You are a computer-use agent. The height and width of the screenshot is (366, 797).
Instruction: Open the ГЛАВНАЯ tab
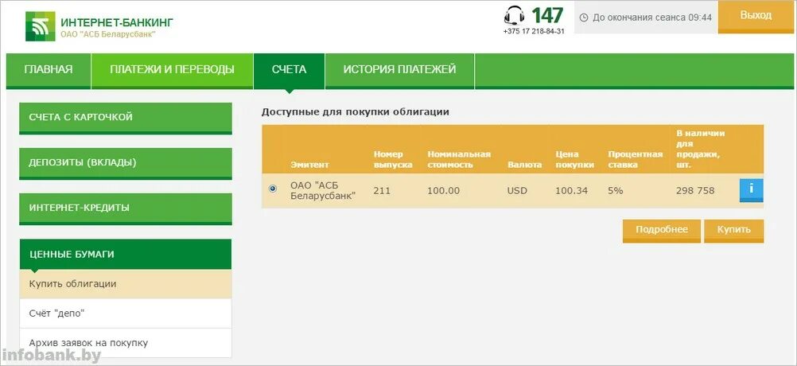pyautogui.click(x=49, y=70)
